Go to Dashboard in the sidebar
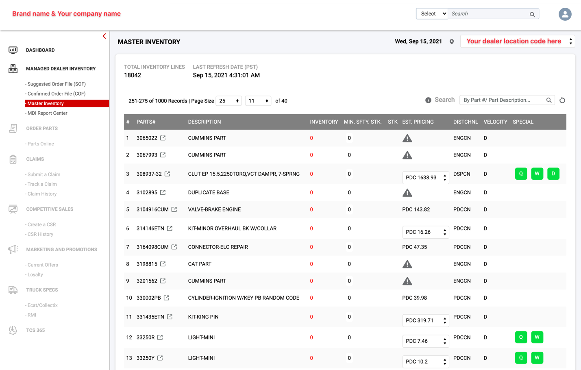 tap(40, 50)
